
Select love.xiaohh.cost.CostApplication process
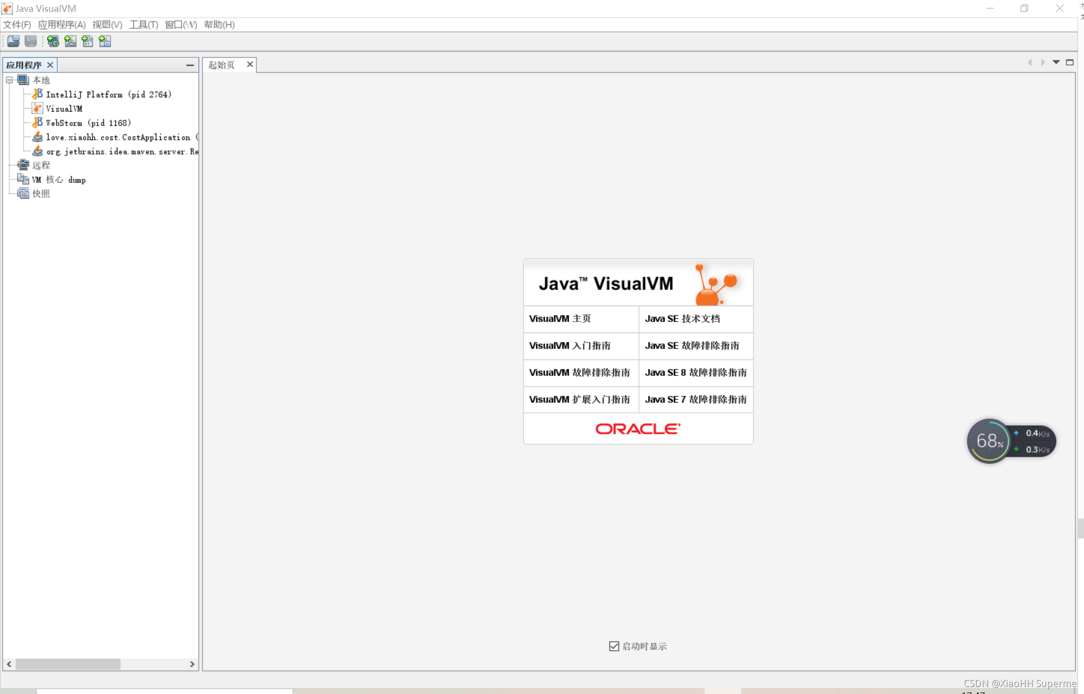[x=118, y=137]
